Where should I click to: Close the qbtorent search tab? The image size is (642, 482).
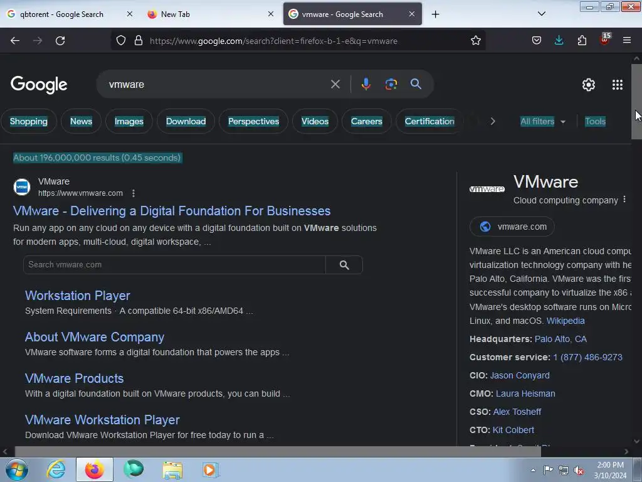[130, 14]
